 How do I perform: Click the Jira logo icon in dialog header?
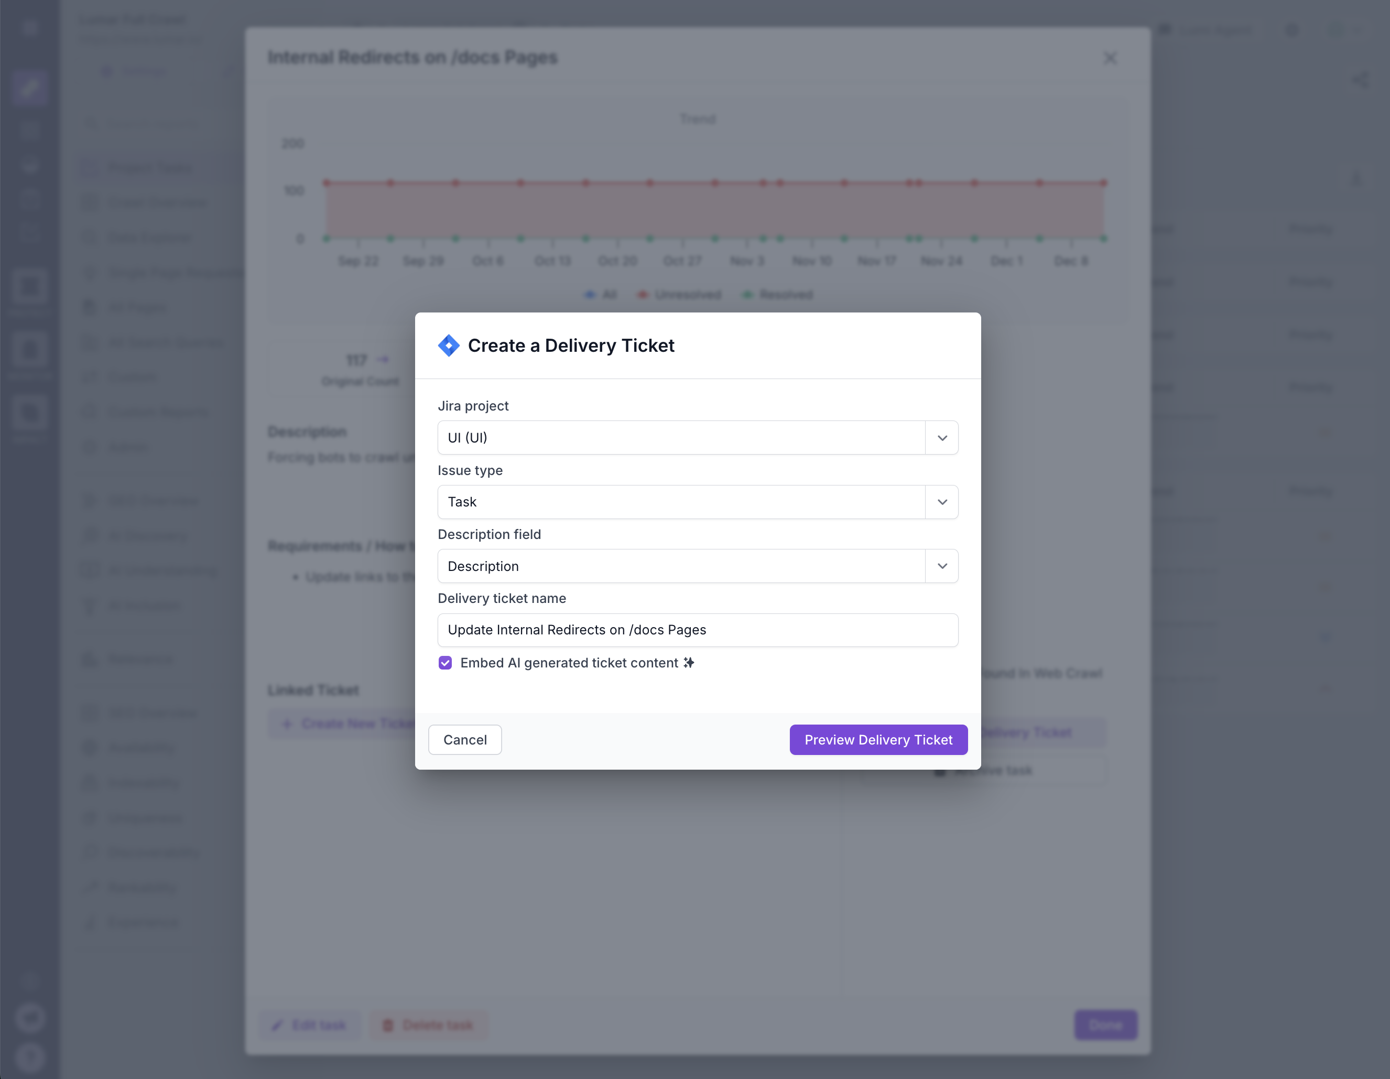449,346
